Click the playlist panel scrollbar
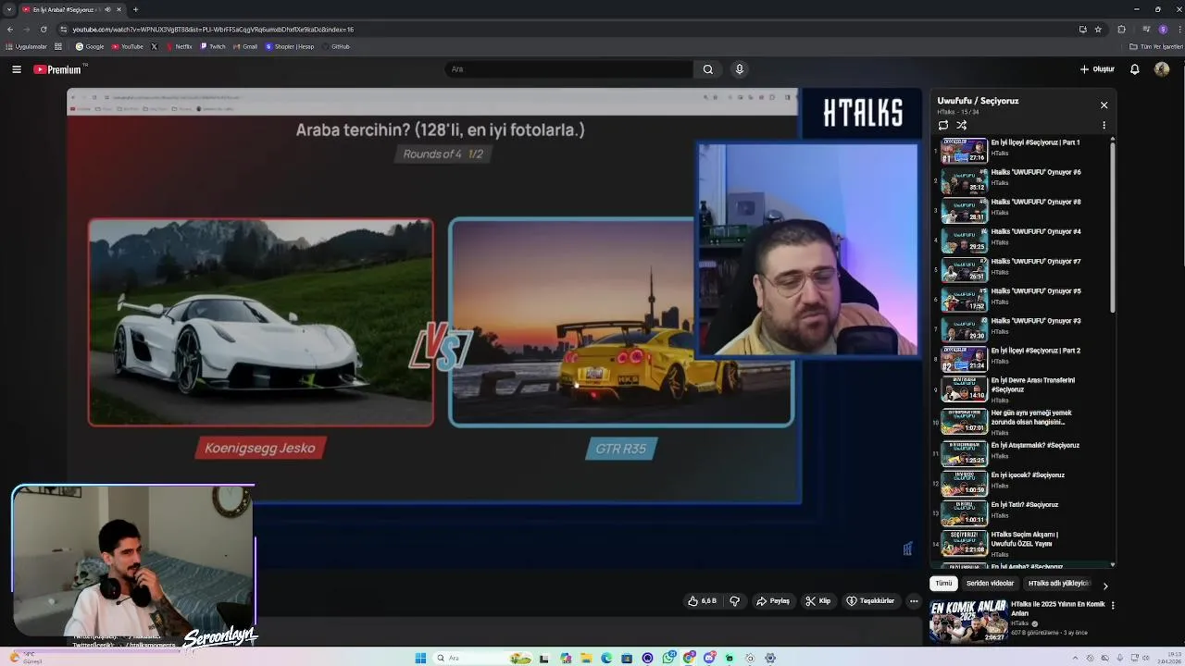Image resolution: width=1185 pixels, height=666 pixels. pyautogui.click(x=1112, y=227)
